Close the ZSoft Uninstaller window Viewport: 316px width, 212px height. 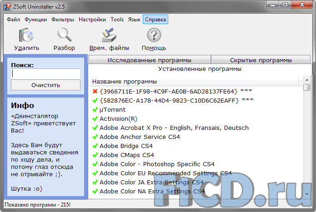coord(302,5)
